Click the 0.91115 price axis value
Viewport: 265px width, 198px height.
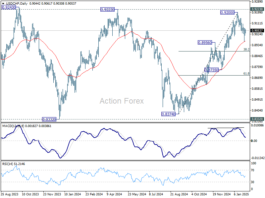click(x=257, y=23)
